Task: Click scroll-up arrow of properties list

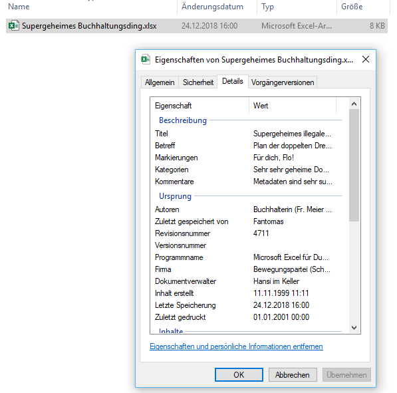Action: 354,104
